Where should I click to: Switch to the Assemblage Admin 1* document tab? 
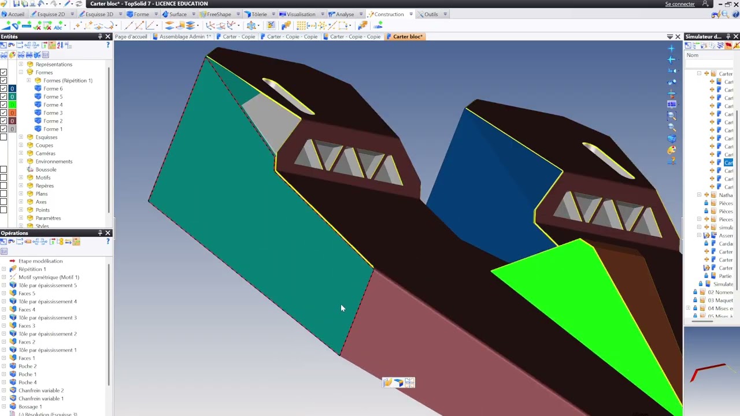182,36
